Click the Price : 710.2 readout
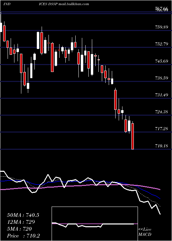172x241 pixels. point(23,236)
